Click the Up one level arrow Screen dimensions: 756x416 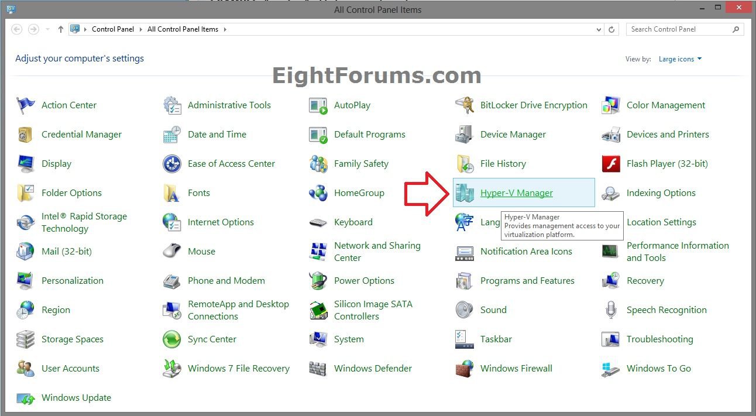pos(61,29)
